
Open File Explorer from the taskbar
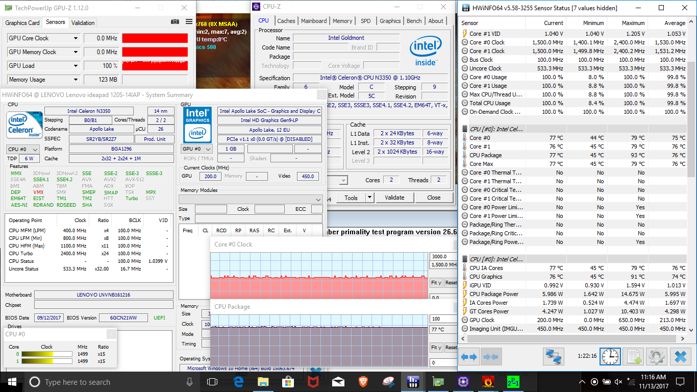[x=263, y=382]
